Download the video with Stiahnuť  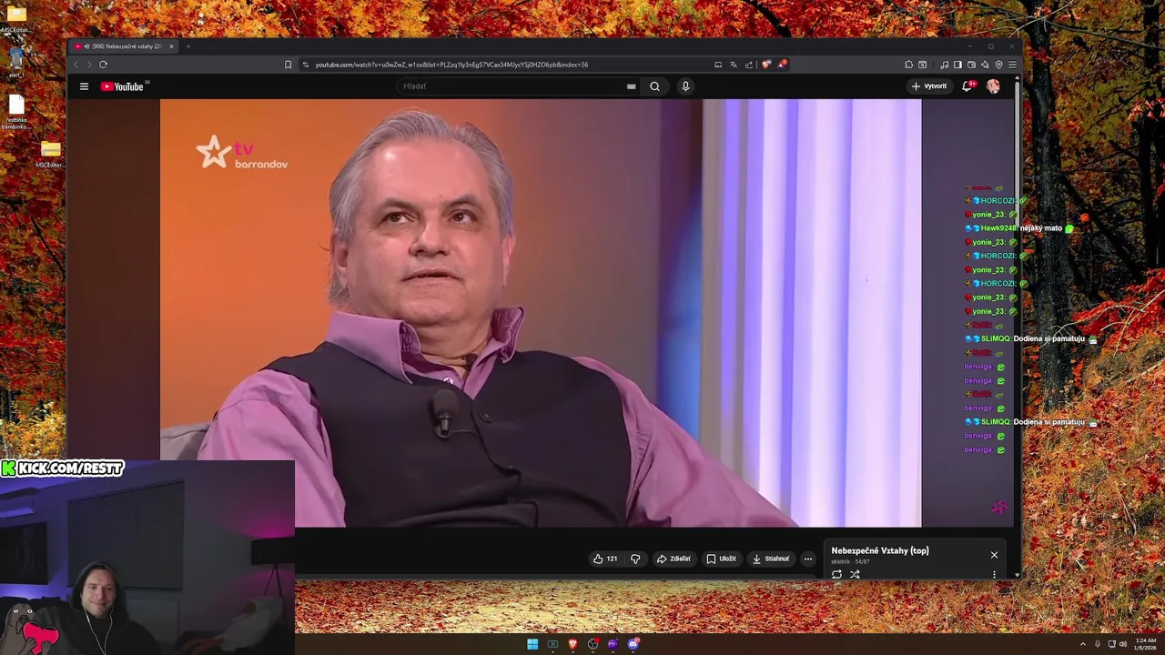pos(771,559)
